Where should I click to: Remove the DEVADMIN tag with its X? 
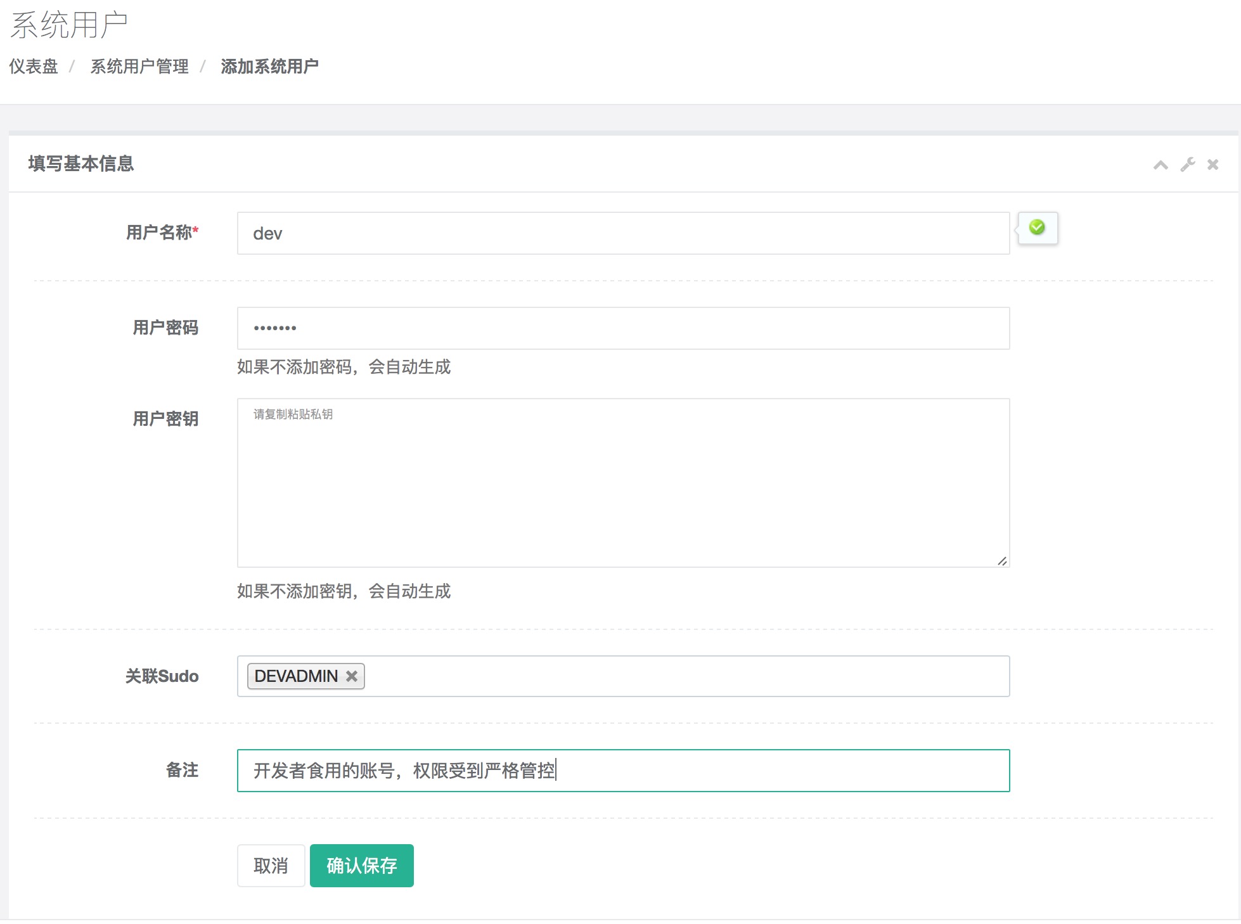(352, 676)
